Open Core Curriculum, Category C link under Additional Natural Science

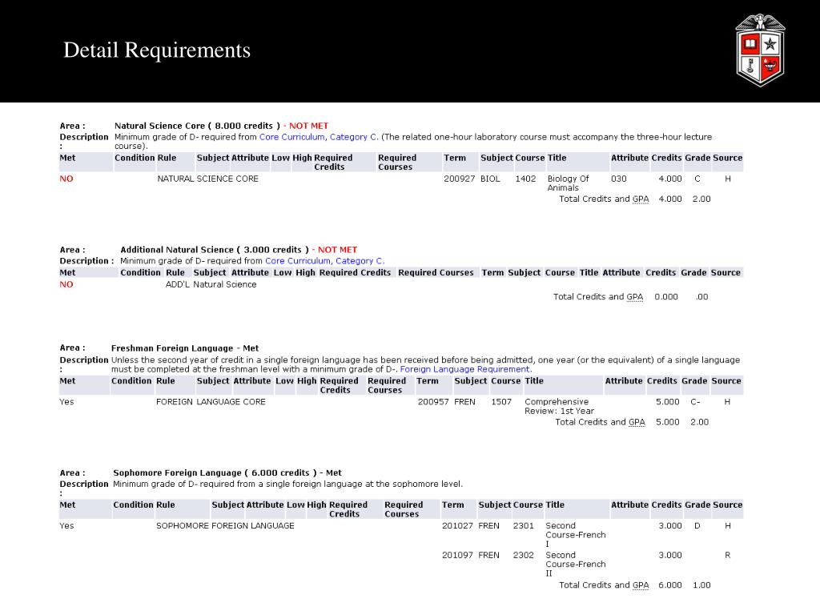(325, 261)
